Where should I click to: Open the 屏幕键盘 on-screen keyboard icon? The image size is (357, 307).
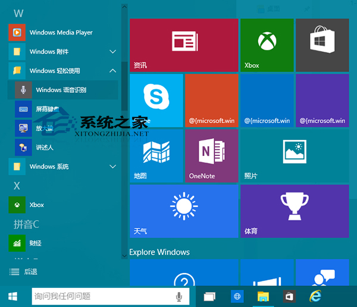pyautogui.click(x=23, y=109)
